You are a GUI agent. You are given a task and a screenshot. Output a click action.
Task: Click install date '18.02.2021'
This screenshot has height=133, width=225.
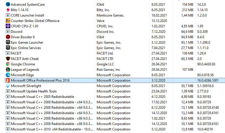[x=159, y=15]
